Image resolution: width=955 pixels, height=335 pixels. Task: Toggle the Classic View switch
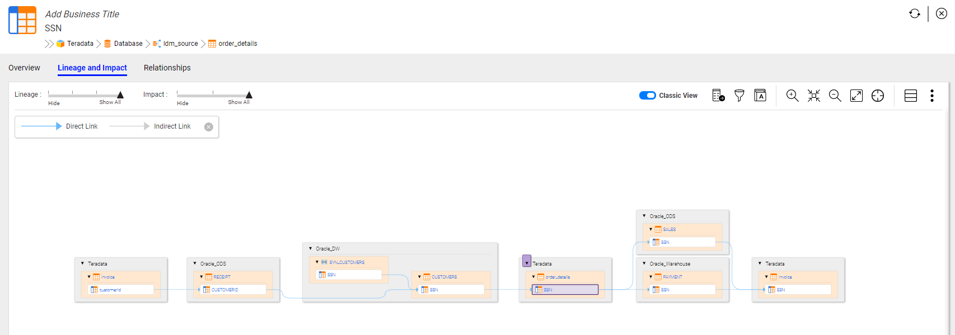tap(647, 96)
